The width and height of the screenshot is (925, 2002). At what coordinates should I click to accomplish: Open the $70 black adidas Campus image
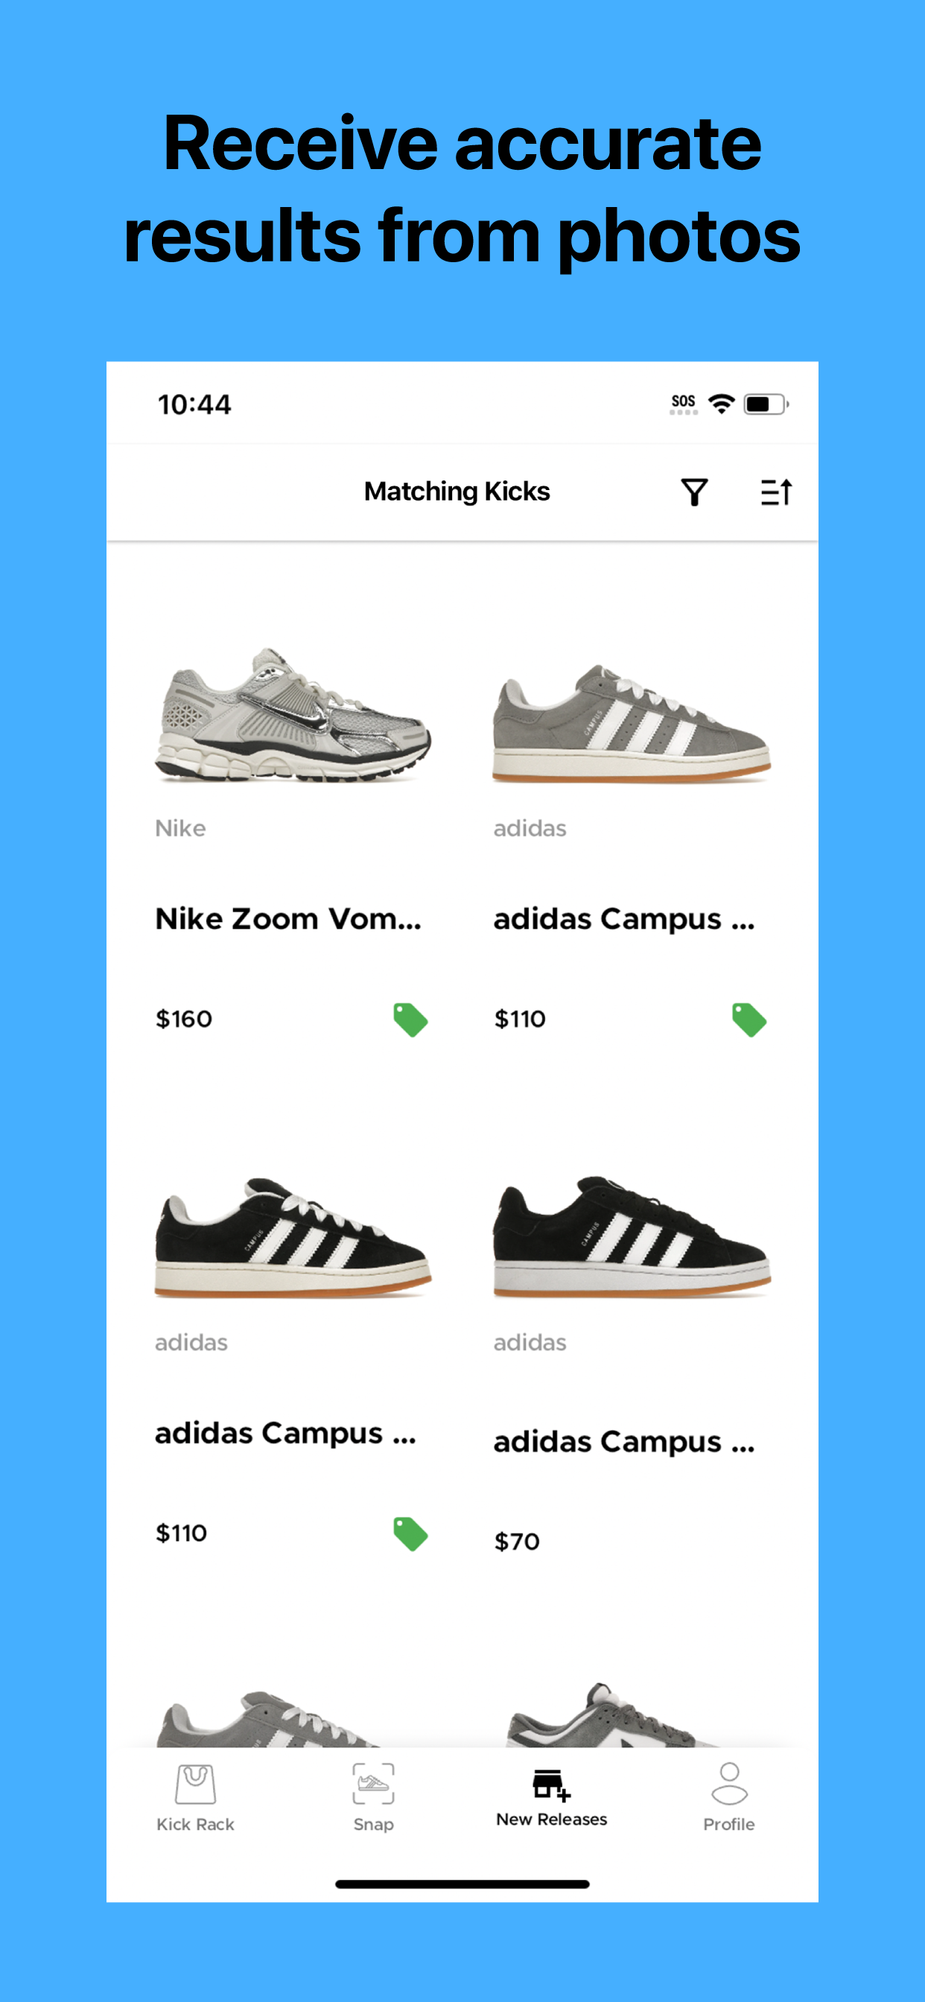[x=631, y=1236]
